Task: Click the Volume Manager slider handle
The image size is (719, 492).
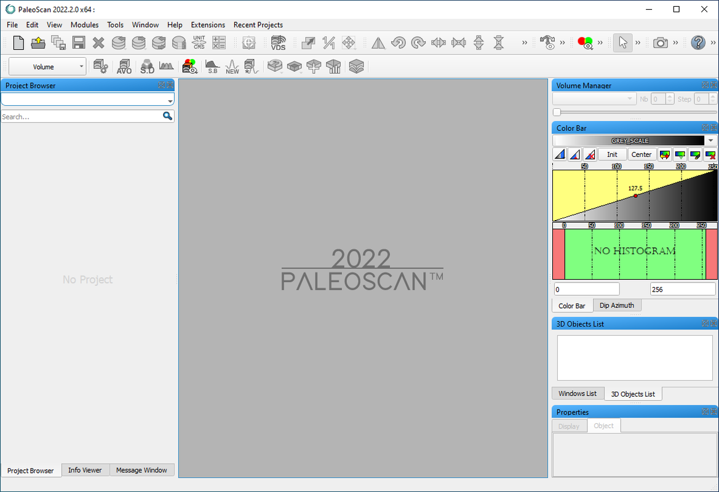Action: tap(557, 112)
